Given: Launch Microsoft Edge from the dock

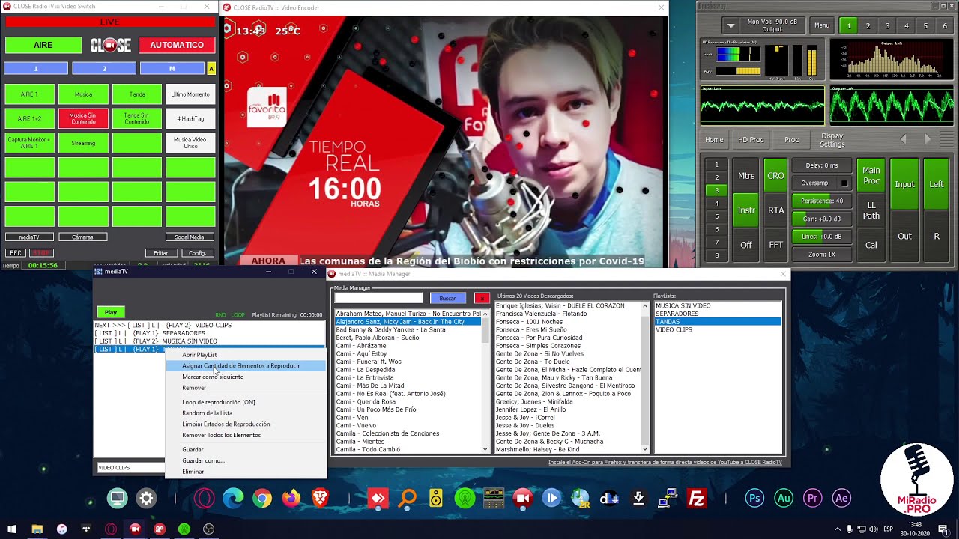Looking at the screenshot, I should pos(233,498).
